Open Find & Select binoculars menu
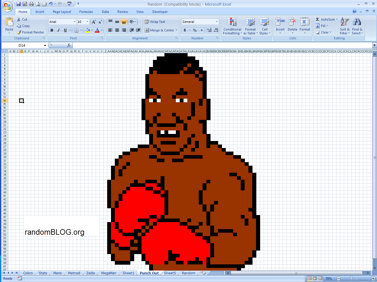This screenshot has width=377, height=282. tap(357, 26)
